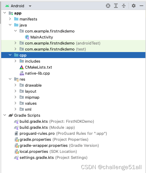This screenshot has width=146, height=173.
Task: Click the manifests folder icon
Action: coord(16,19)
